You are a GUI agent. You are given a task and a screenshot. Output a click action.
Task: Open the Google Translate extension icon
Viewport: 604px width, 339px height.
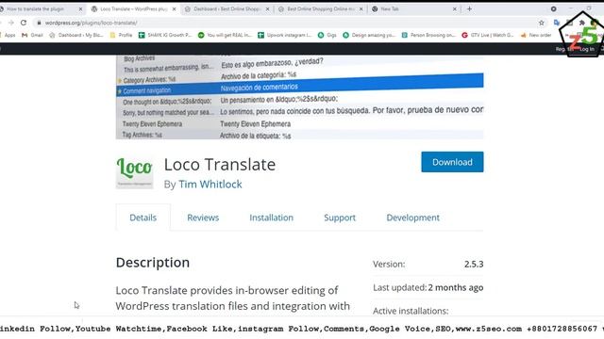click(556, 23)
